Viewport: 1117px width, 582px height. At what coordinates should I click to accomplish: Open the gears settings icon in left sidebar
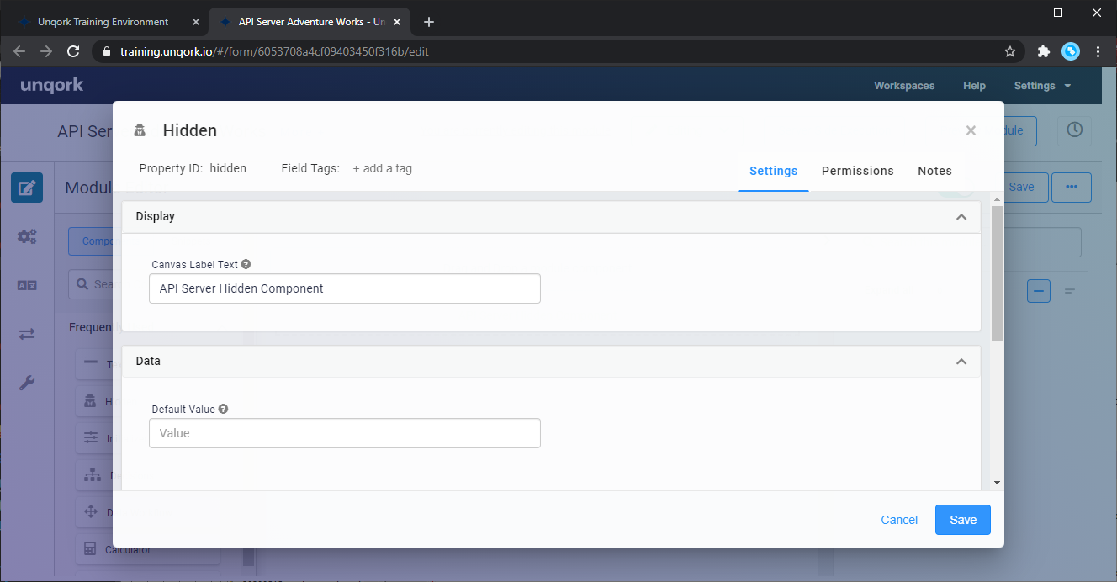click(x=27, y=237)
